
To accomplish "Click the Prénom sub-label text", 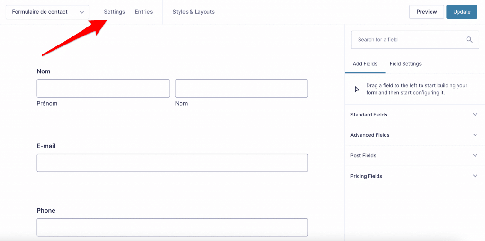I will click(47, 103).
